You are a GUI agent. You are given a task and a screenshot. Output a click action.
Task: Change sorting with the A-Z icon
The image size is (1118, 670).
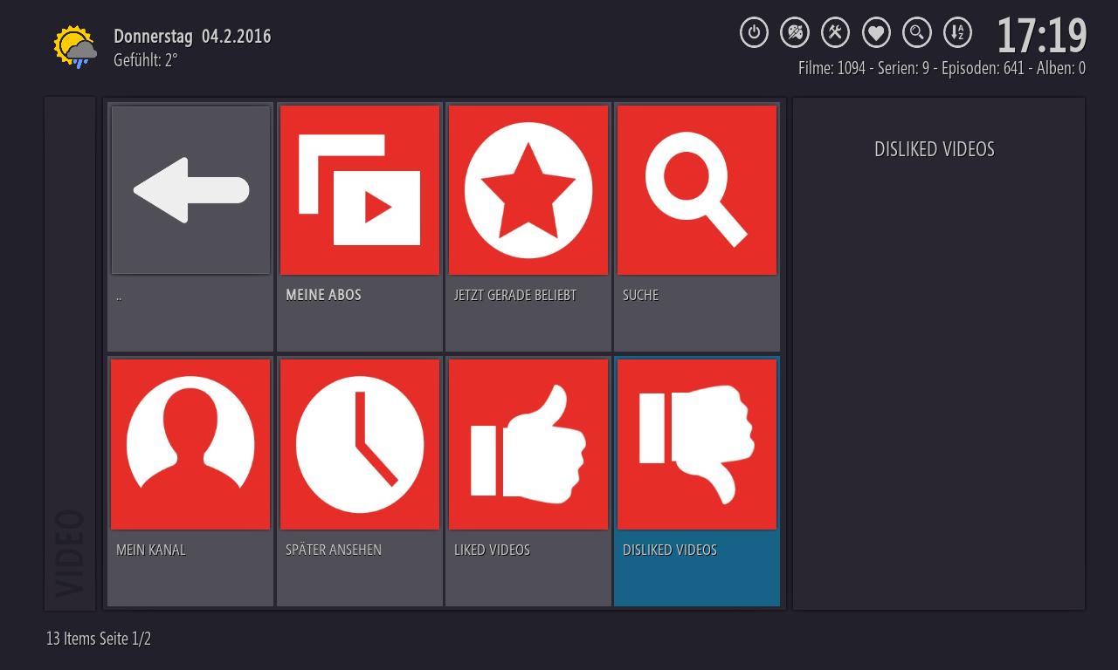point(958,33)
